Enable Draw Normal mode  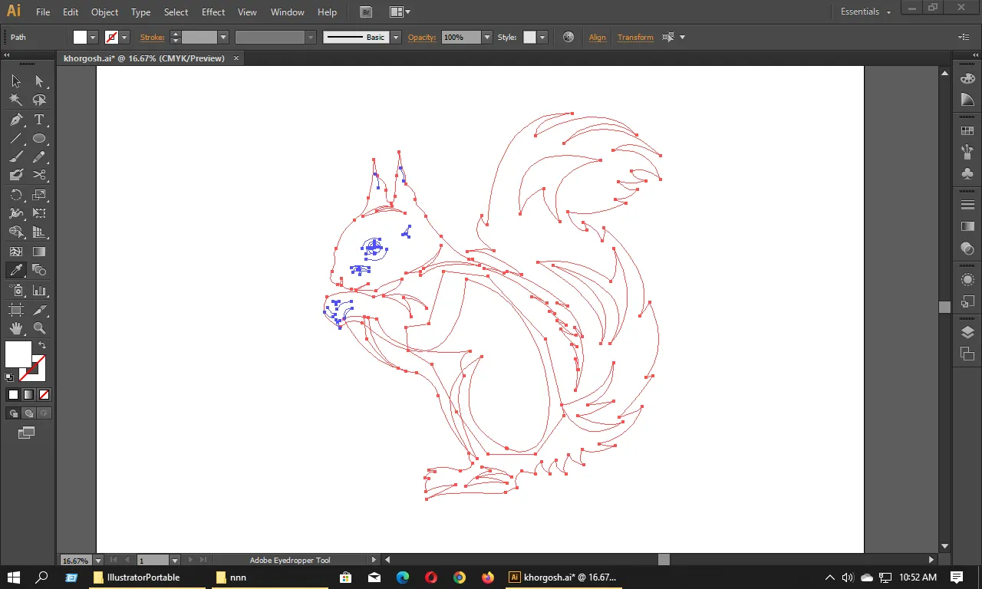pyautogui.click(x=13, y=413)
